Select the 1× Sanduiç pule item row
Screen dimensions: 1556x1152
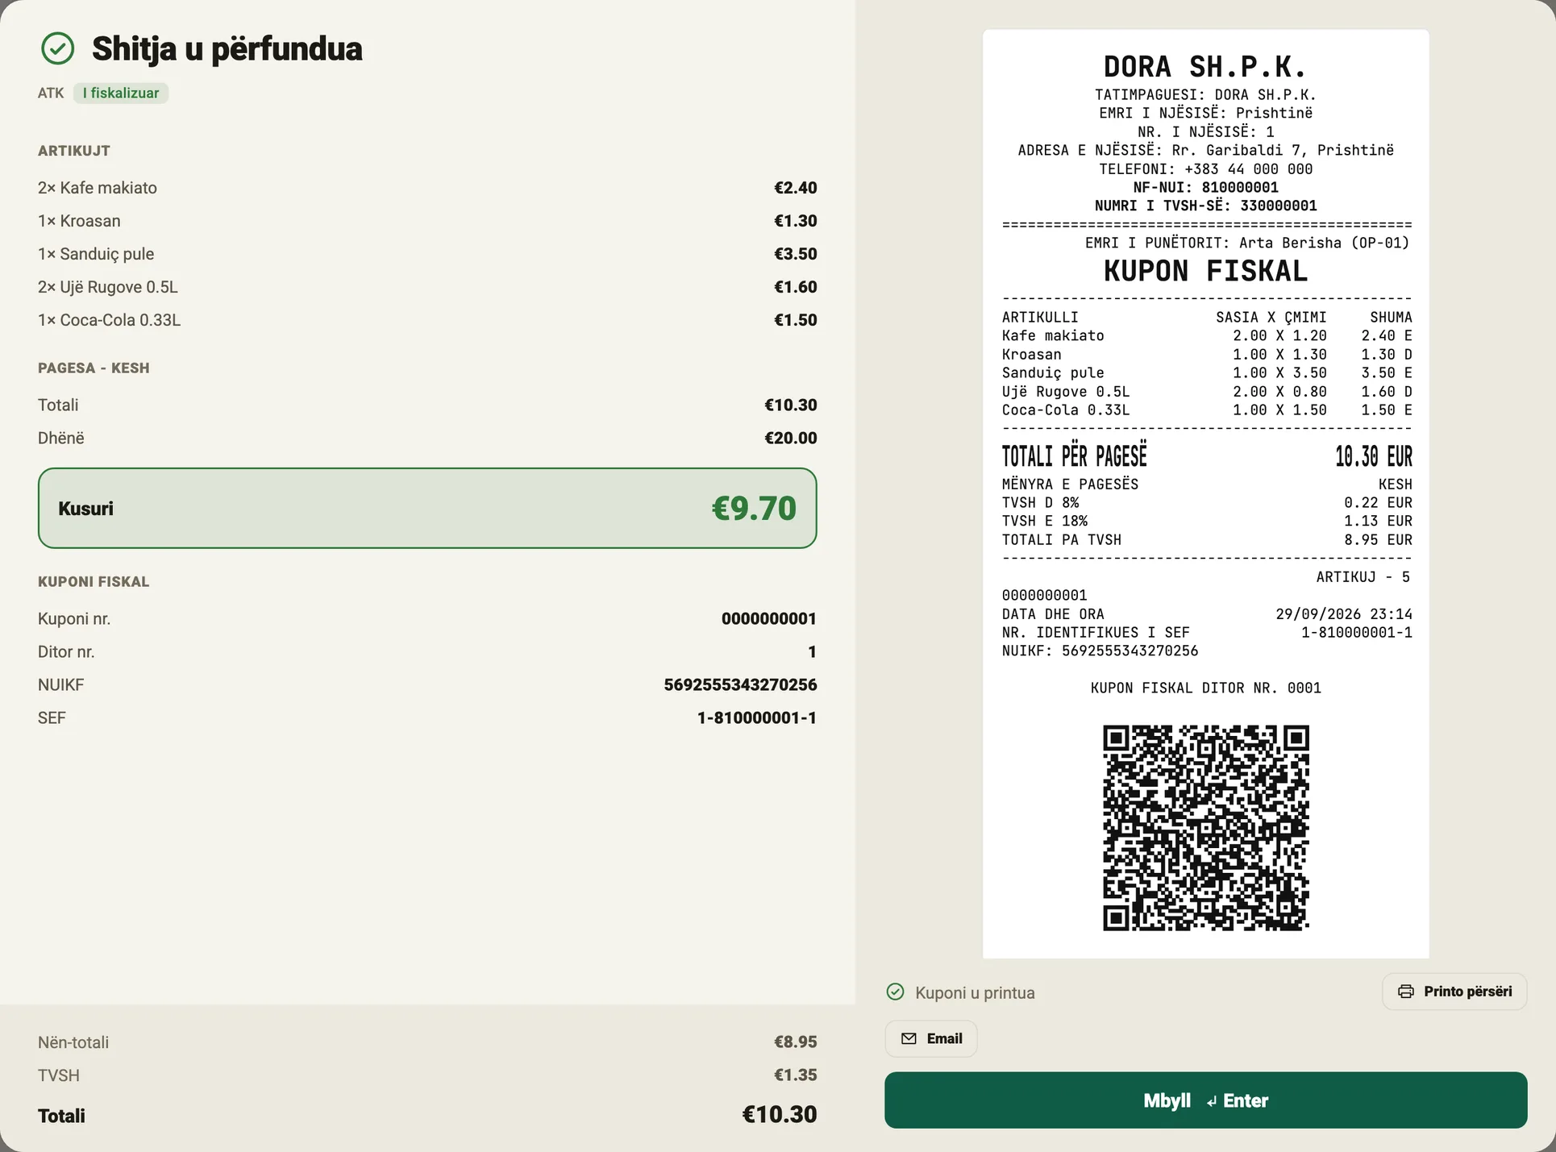[x=427, y=254]
